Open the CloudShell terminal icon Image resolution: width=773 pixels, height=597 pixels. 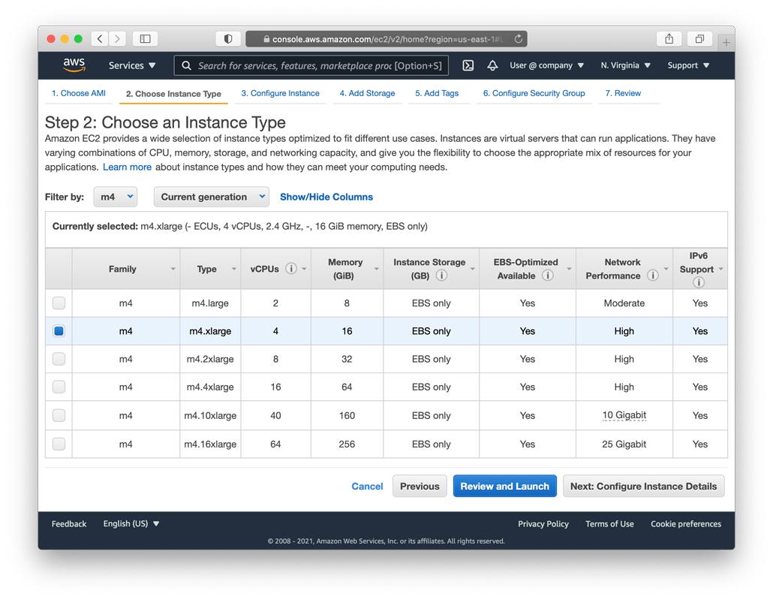pyautogui.click(x=468, y=65)
